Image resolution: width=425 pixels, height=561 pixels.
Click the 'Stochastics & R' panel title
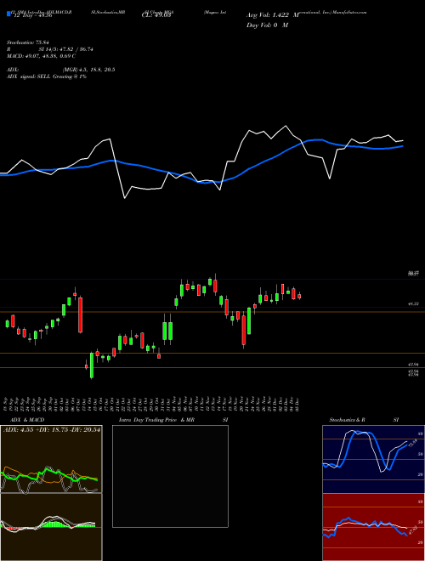[347, 420]
